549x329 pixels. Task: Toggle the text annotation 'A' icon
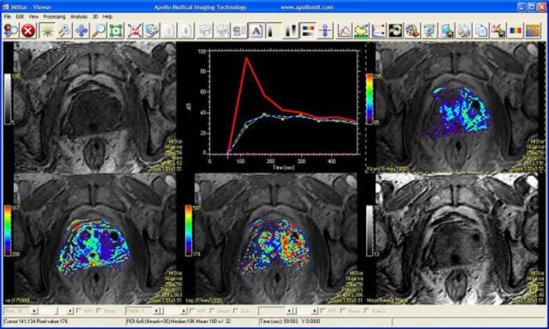[256, 30]
